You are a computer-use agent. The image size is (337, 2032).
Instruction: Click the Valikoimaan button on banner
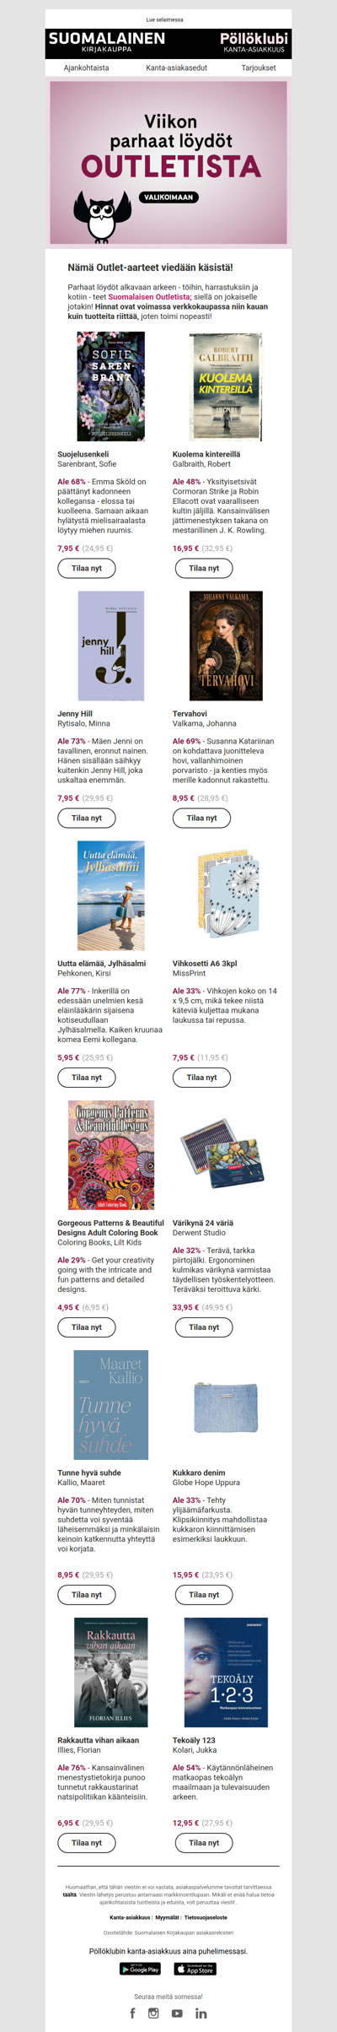point(168,197)
